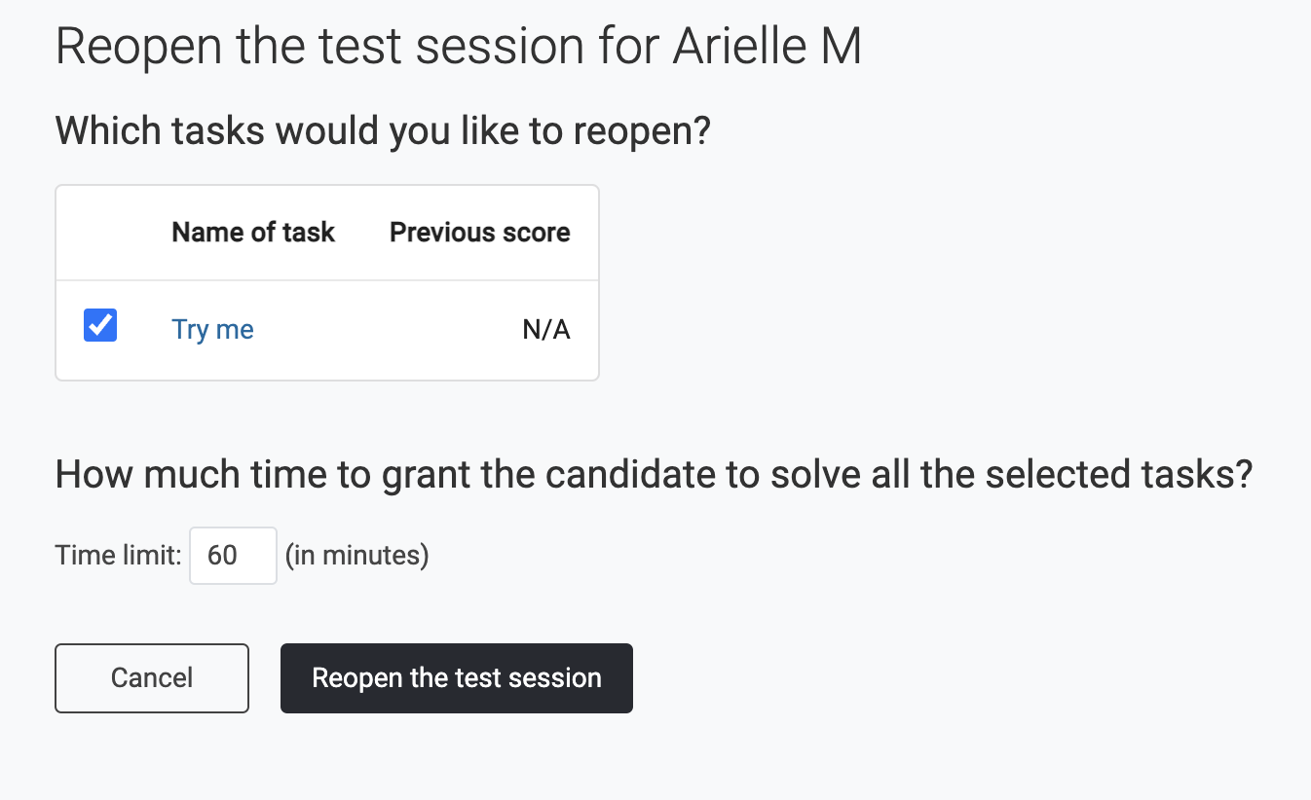The height and width of the screenshot is (800, 1311).
Task: Click the N/A previous score cell
Action: [x=546, y=330]
